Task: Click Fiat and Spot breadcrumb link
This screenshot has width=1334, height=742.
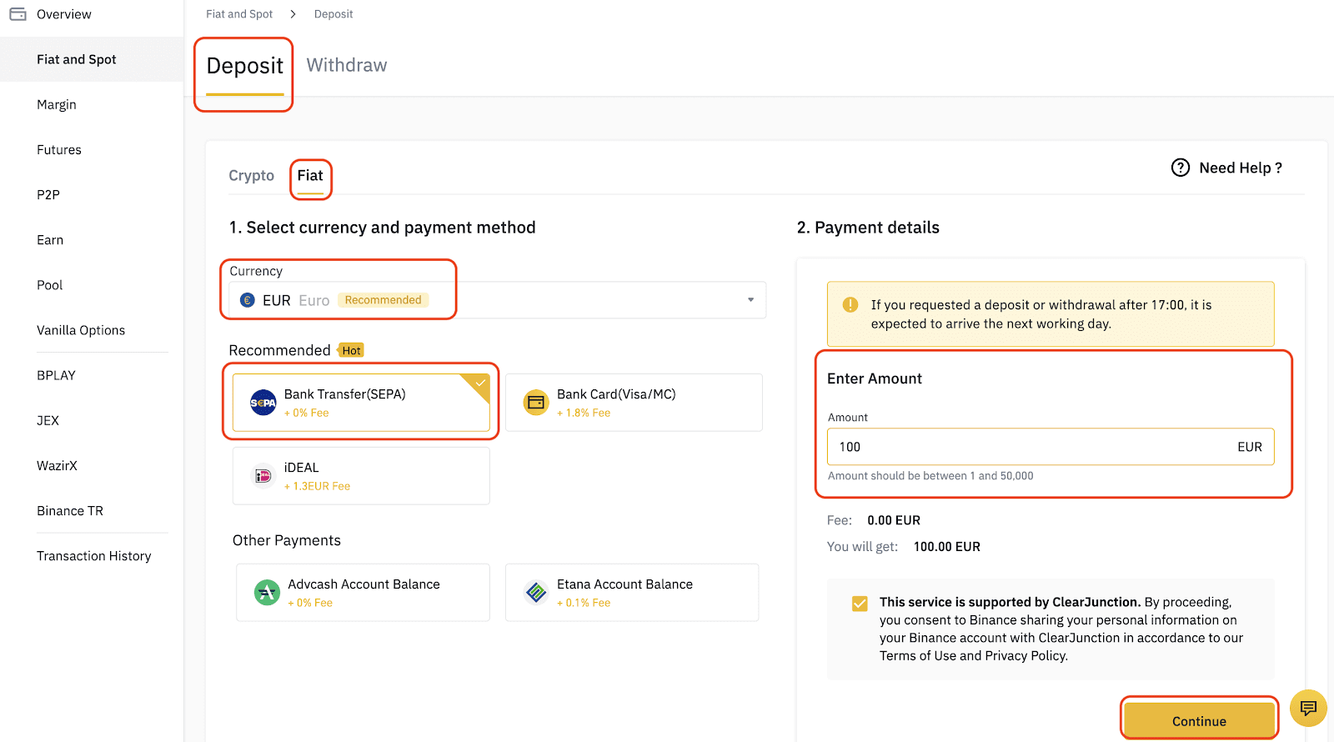Action: [x=239, y=14]
